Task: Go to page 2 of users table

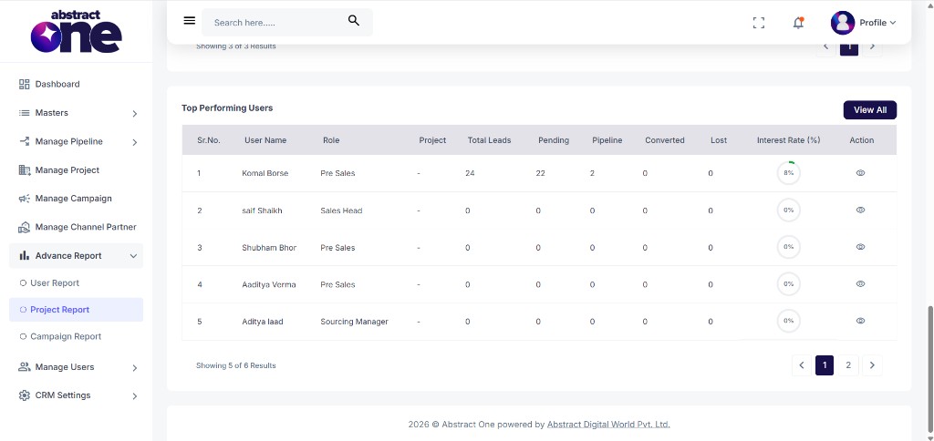Action: click(848, 365)
